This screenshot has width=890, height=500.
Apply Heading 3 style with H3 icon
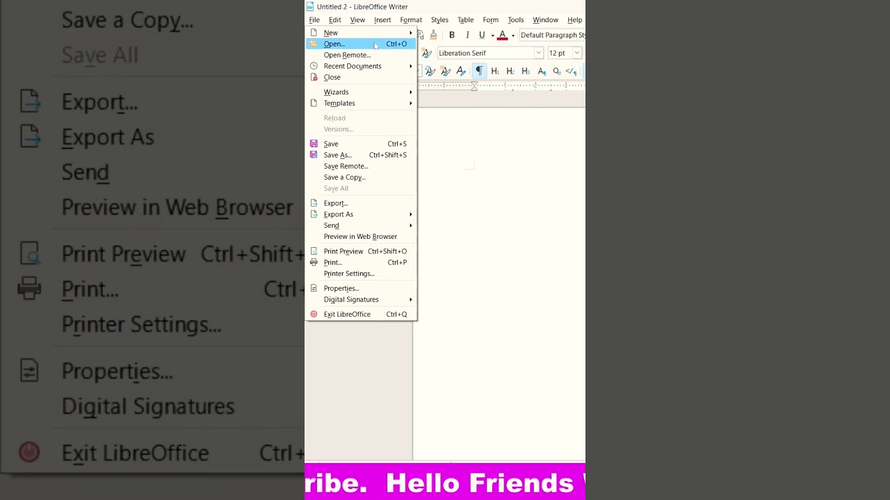pyautogui.click(x=526, y=71)
